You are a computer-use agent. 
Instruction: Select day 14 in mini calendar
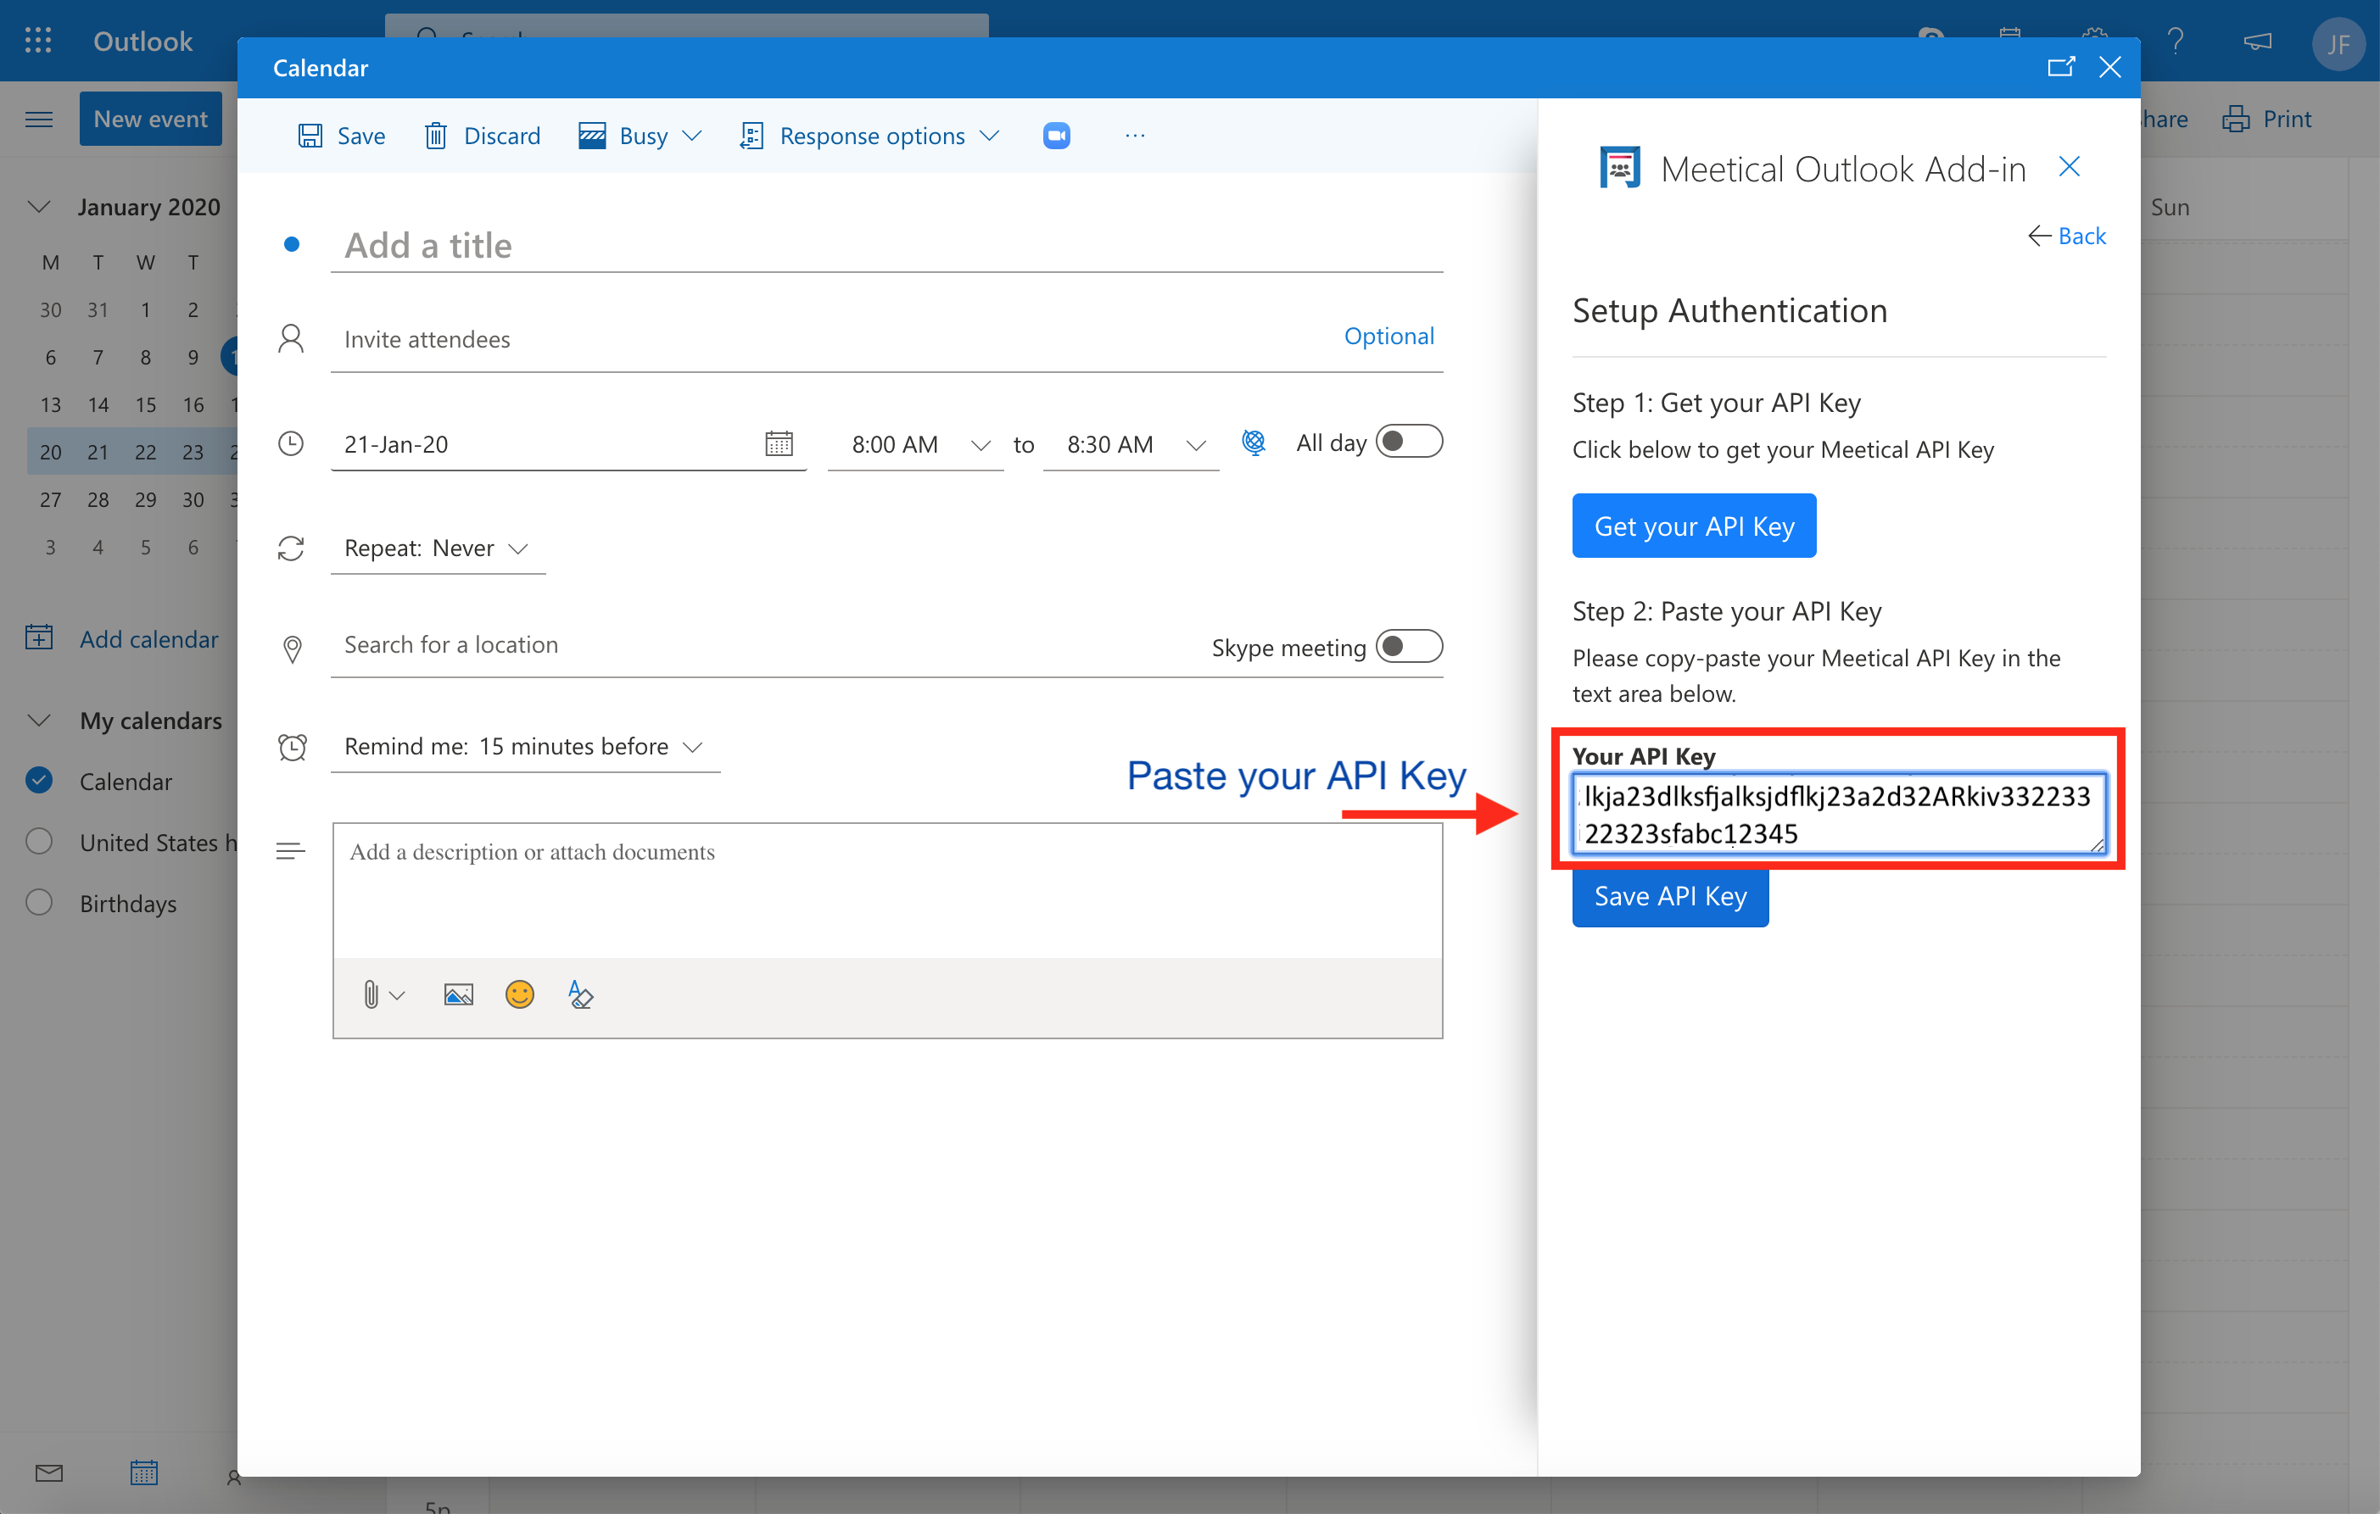98,405
